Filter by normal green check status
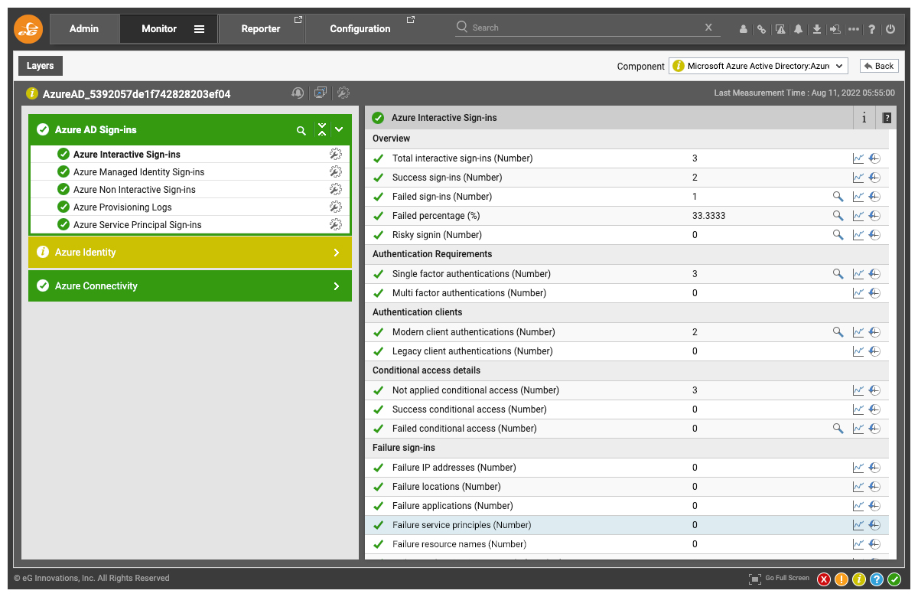 (894, 579)
